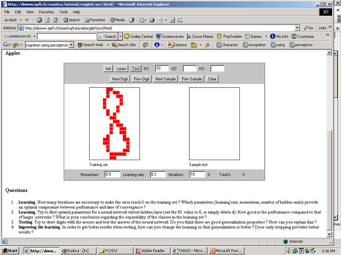Open the History icon in toolbar

131,20
